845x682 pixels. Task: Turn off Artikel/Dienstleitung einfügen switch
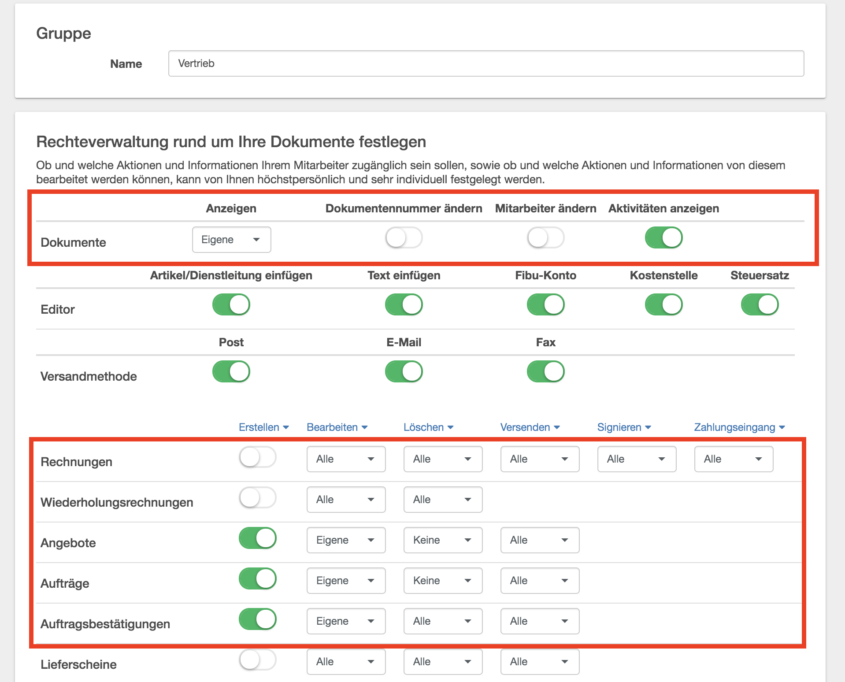point(231,305)
